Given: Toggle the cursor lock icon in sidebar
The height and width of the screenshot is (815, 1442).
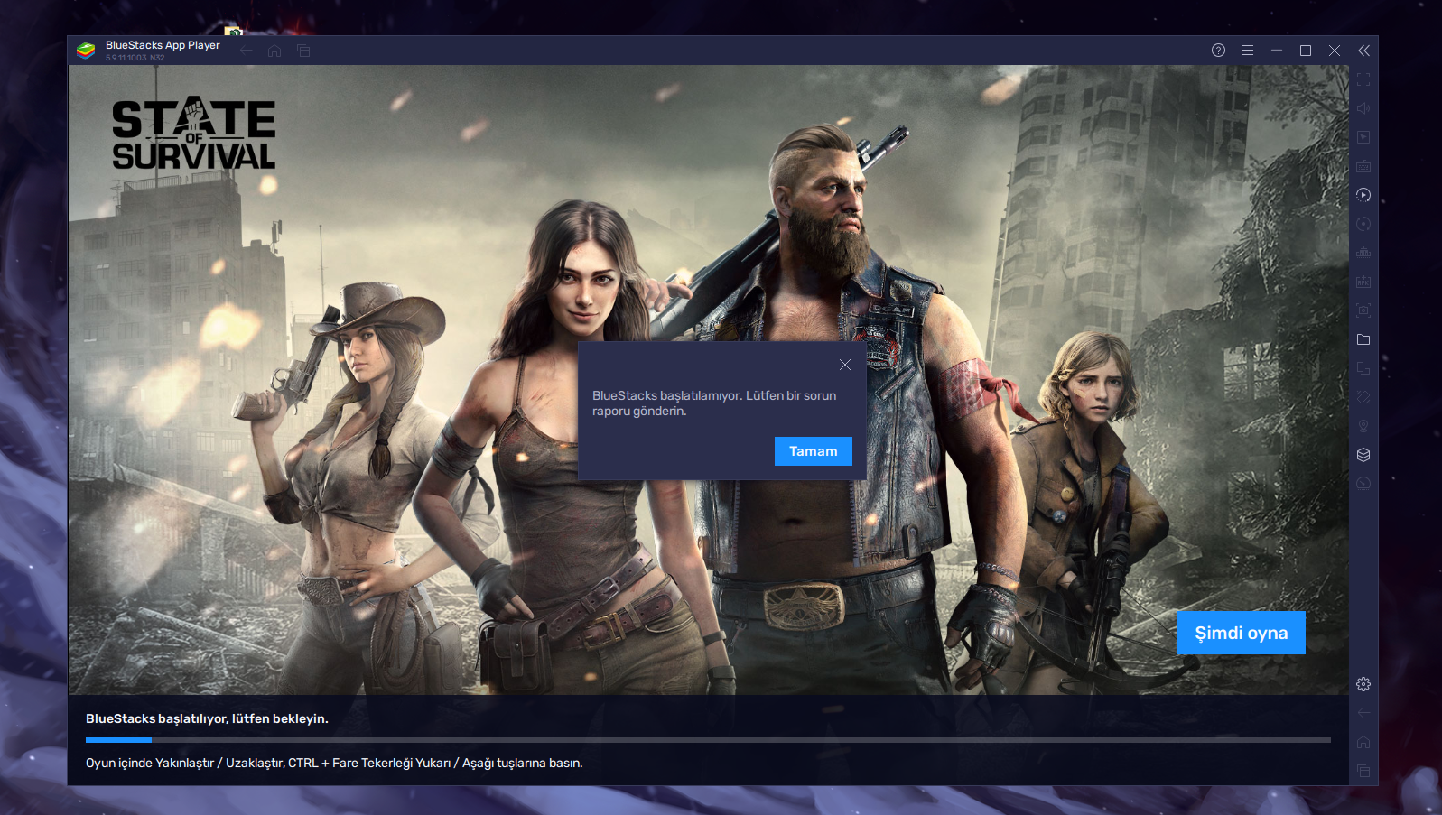Looking at the screenshot, I should tap(1363, 137).
